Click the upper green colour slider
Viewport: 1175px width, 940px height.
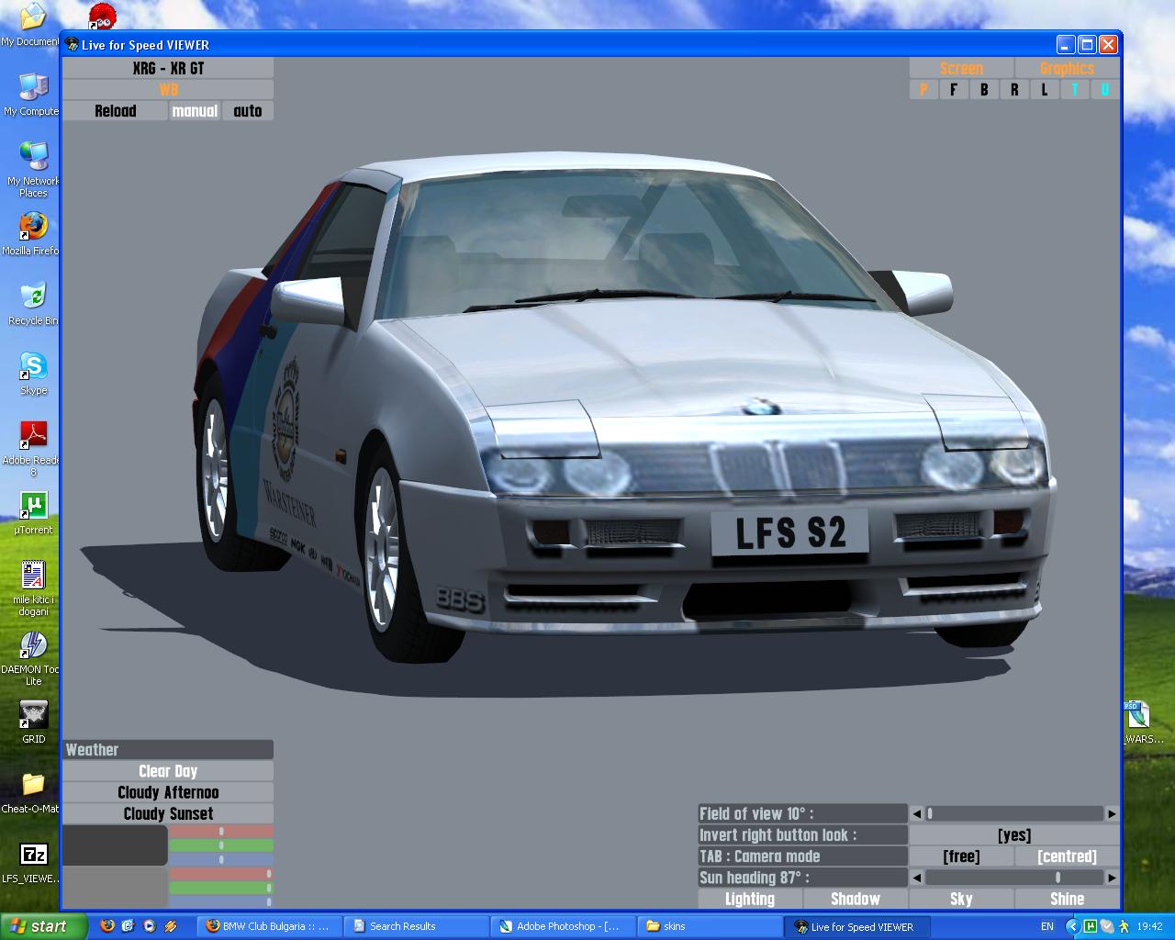[x=221, y=845]
